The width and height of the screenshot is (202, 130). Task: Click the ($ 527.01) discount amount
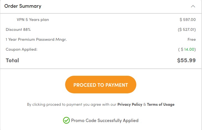(187, 29)
